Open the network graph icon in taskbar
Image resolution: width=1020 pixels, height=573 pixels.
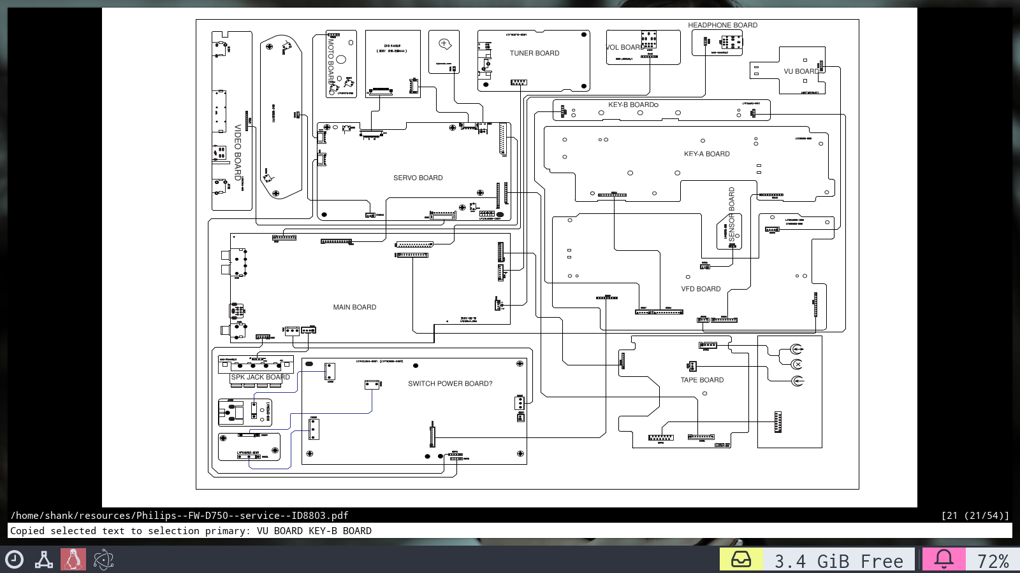[44, 560]
